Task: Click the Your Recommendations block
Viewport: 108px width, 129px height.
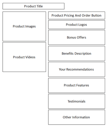Action: pos(76,70)
